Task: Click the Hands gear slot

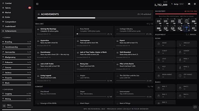Action: click(x=187, y=52)
